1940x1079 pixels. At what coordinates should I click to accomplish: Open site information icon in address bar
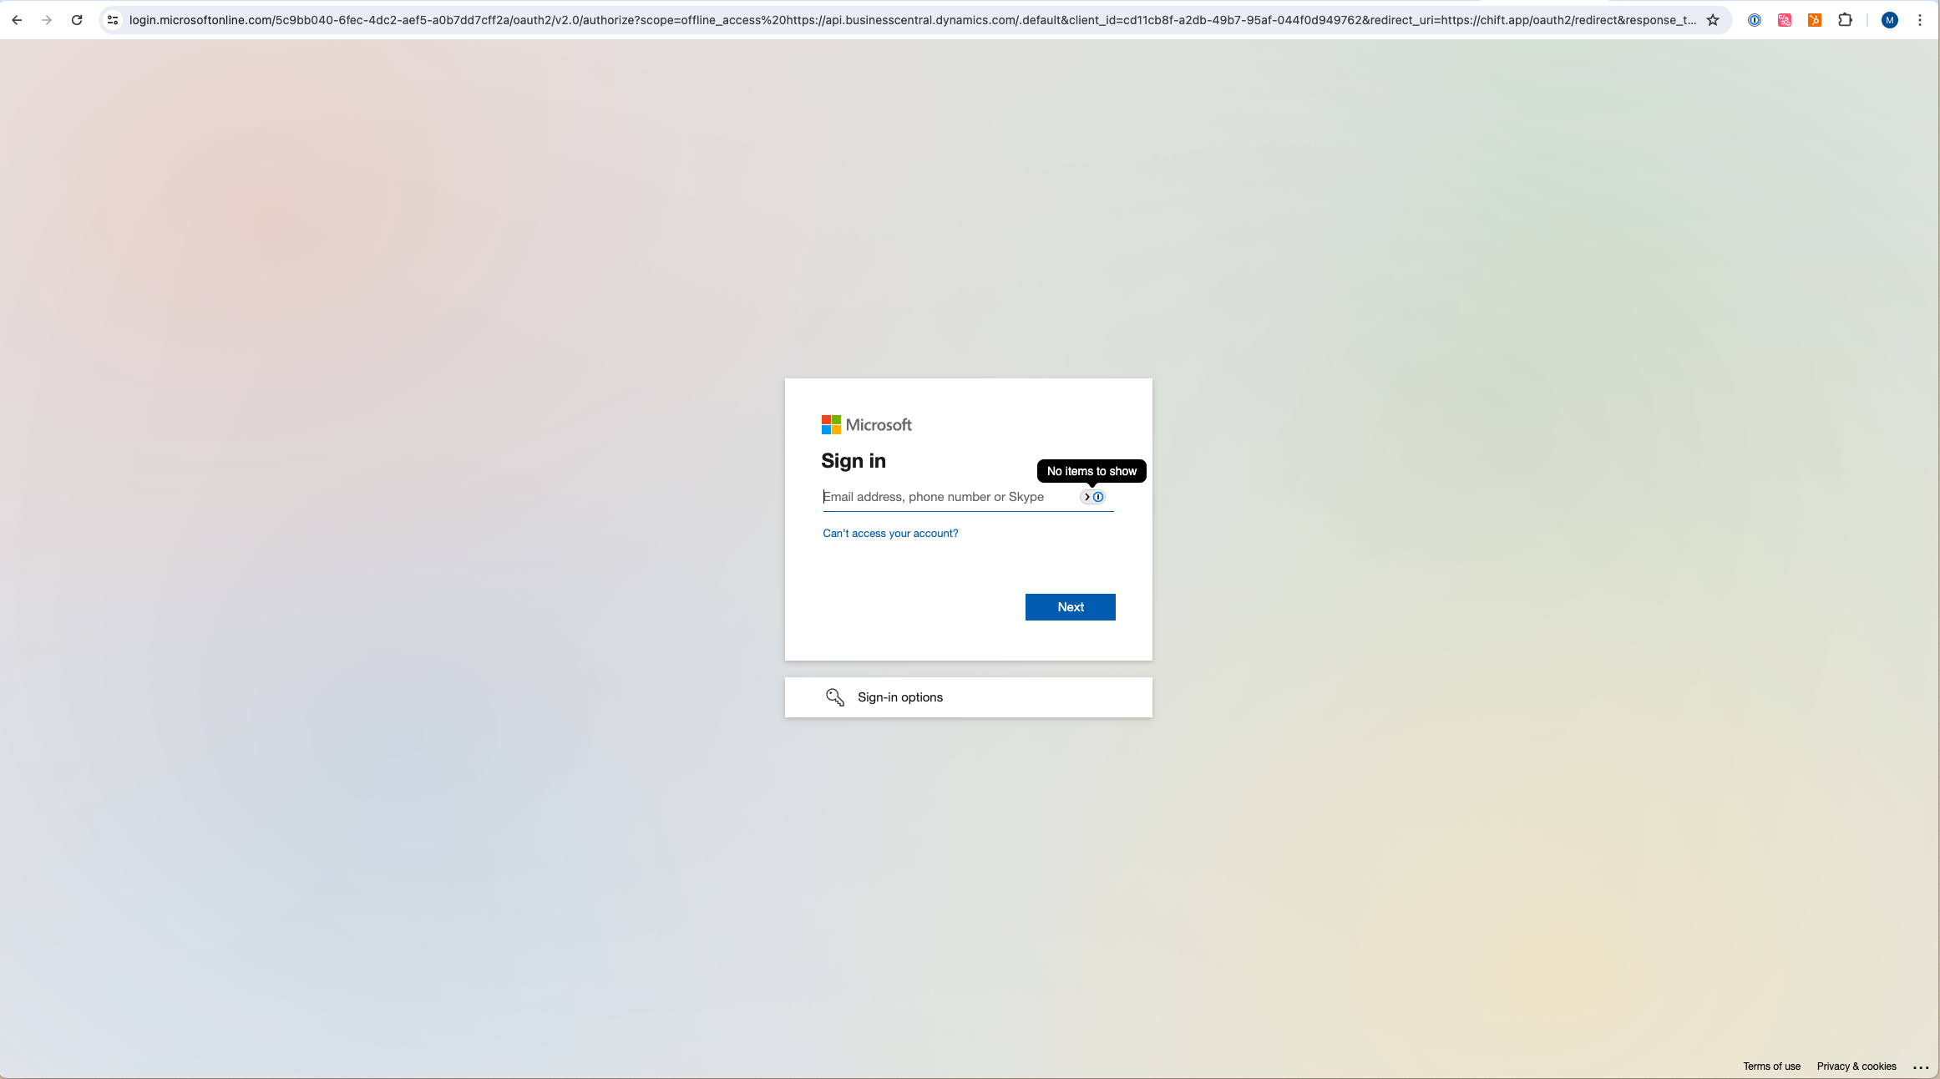point(113,20)
